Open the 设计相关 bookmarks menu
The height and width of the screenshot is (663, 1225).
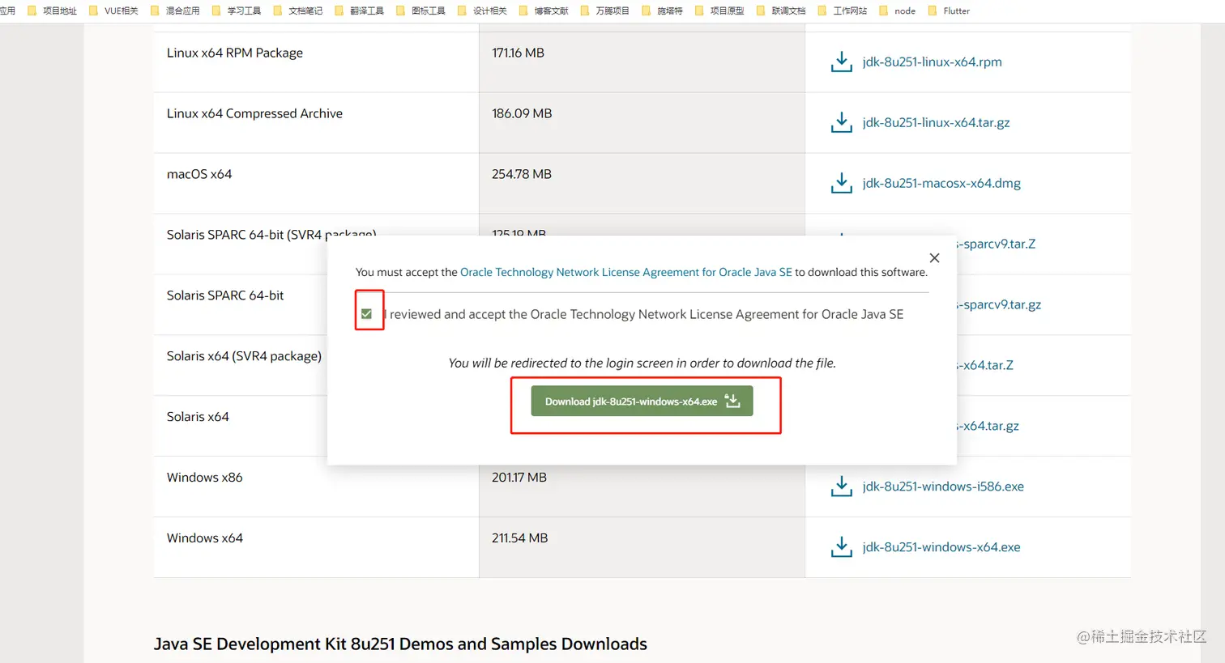coord(483,11)
